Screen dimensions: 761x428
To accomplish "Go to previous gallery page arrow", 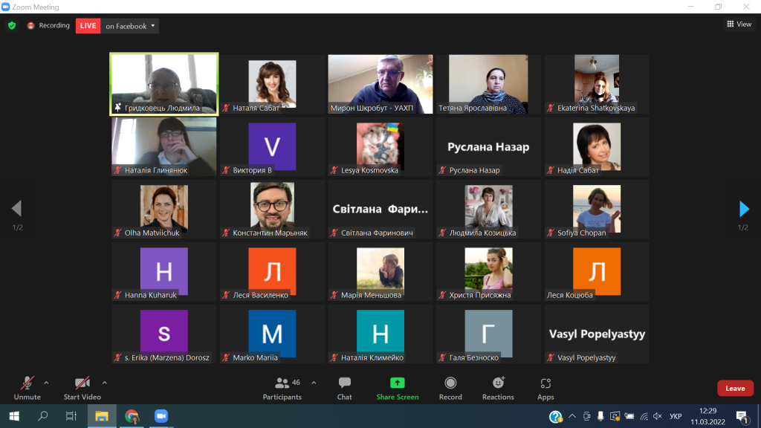I will (x=16, y=209).
